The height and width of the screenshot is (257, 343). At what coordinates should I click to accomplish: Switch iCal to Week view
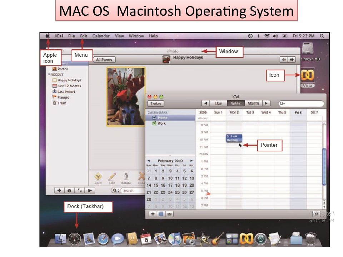236,103
